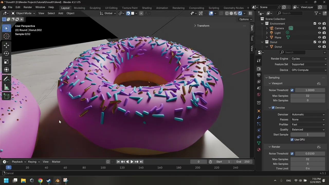Switch viewport to Solid shading
The image size is (329, 185).
pyautogui.click(x=231, y=13)
